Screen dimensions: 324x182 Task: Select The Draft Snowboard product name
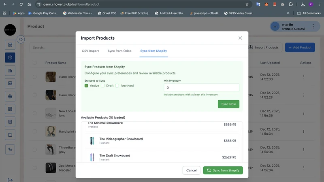coord(115,155)
